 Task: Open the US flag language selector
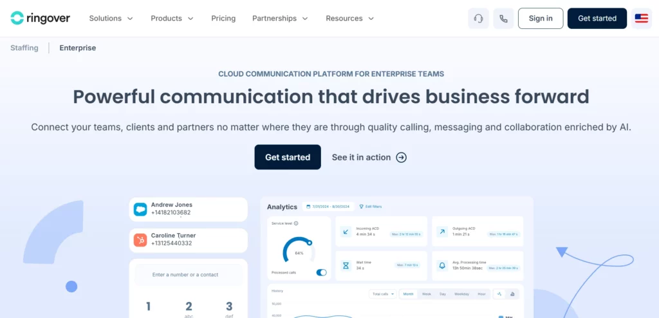point(642,19)
